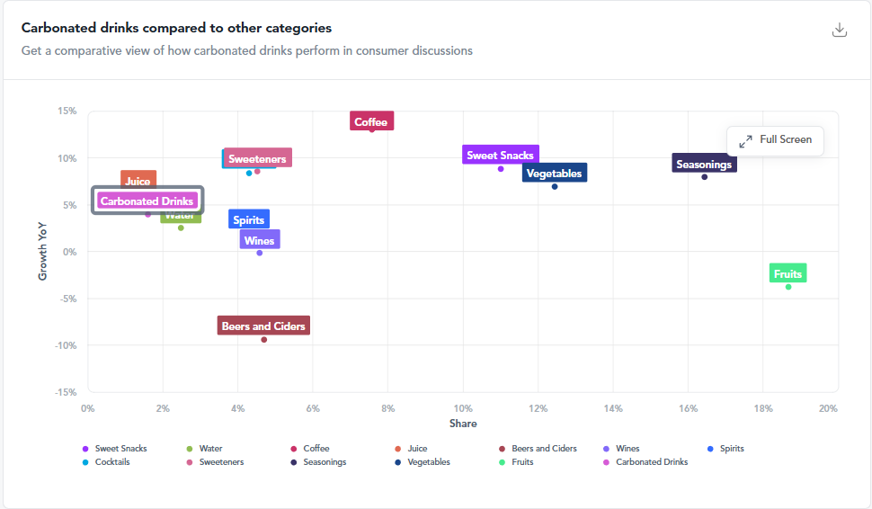Image resolution: width=872 pixels, height=509 pixels.
Task: Open the chart in Full Screen
Action: tap(775, 140)
